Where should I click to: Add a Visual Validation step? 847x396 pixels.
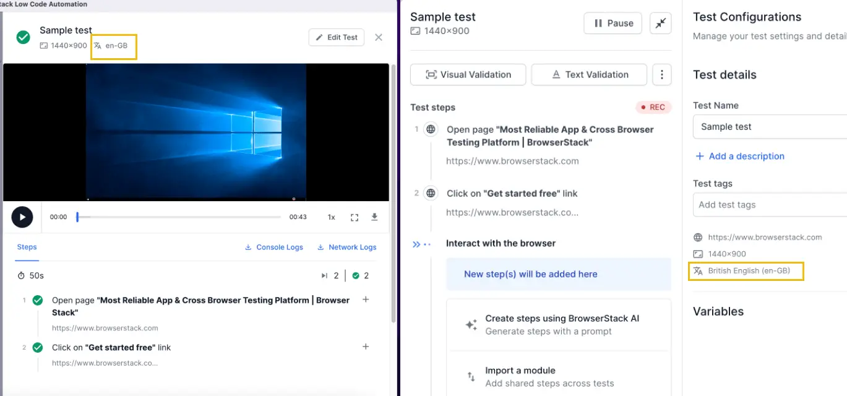point(468,75)
